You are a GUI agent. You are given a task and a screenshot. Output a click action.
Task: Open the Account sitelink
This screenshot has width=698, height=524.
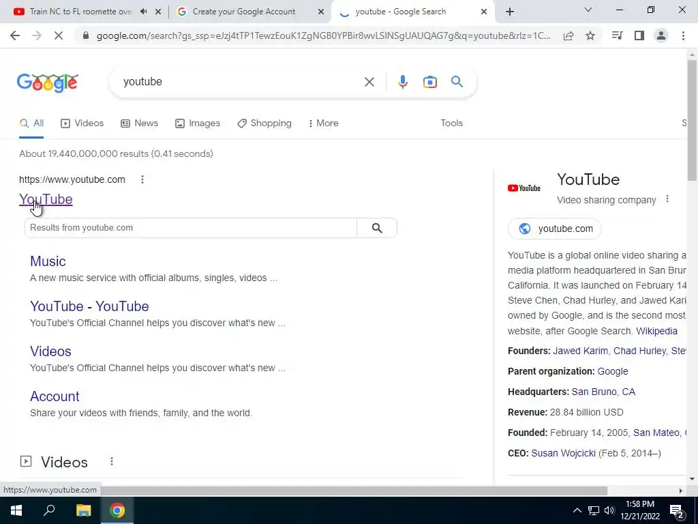point(55,396)
